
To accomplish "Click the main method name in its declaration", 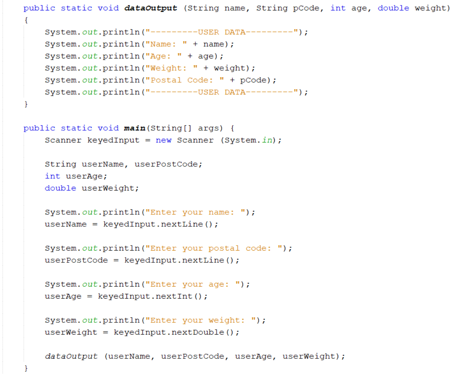I will [x=135, y=128].
